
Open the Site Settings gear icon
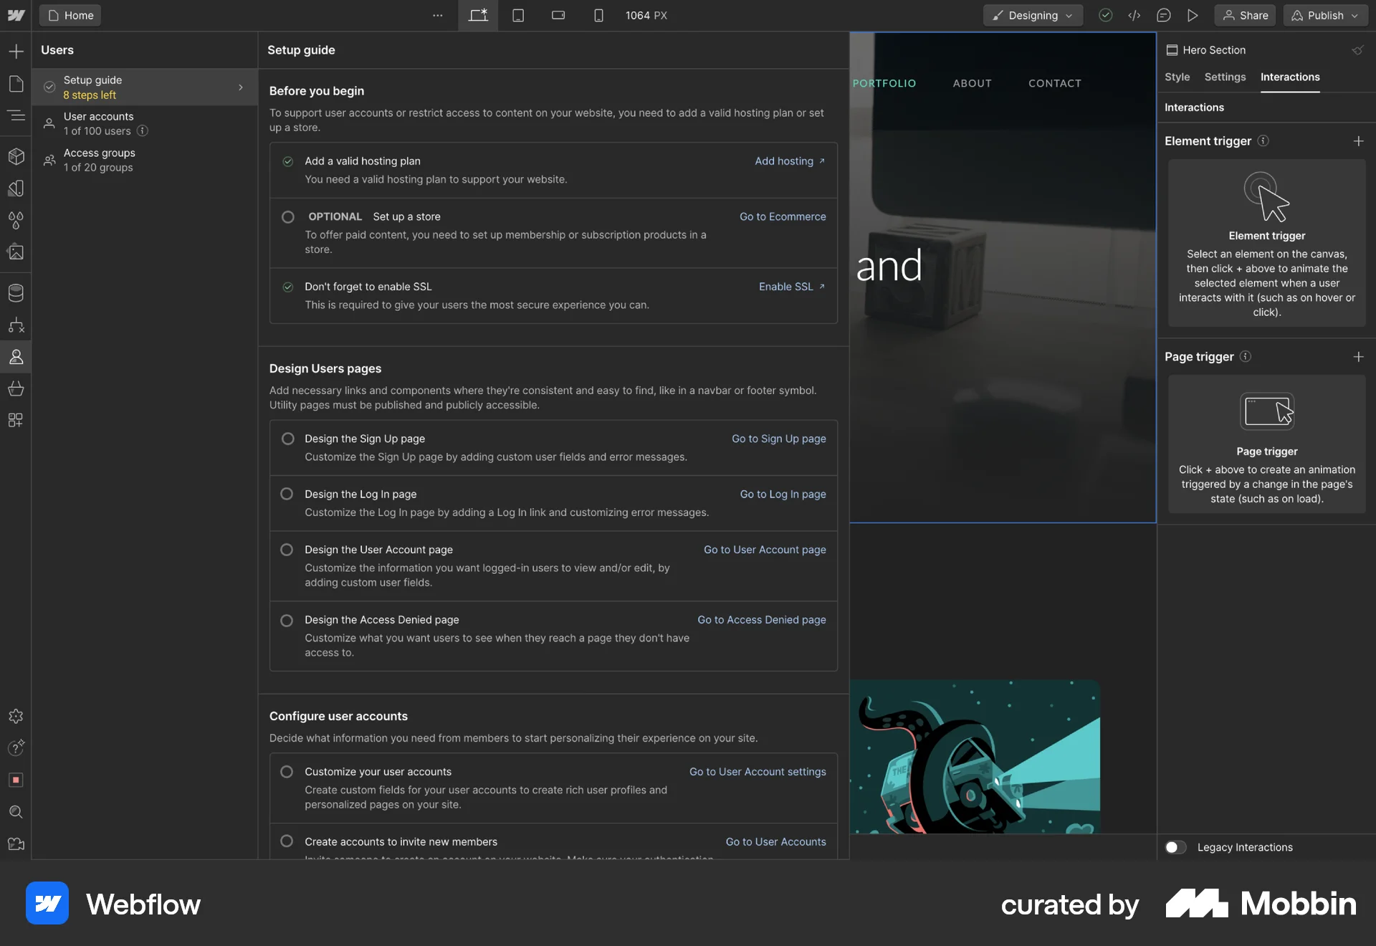16,716
